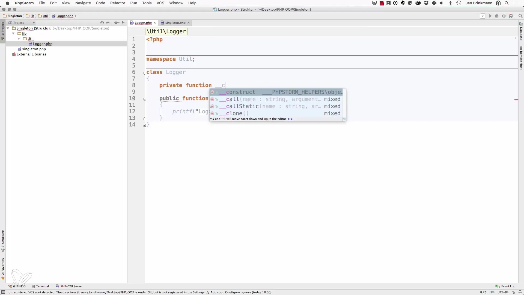Viewport: 524px width, 295px height.
Task: Open the LF line separator selector
Action: pos(492,292)
